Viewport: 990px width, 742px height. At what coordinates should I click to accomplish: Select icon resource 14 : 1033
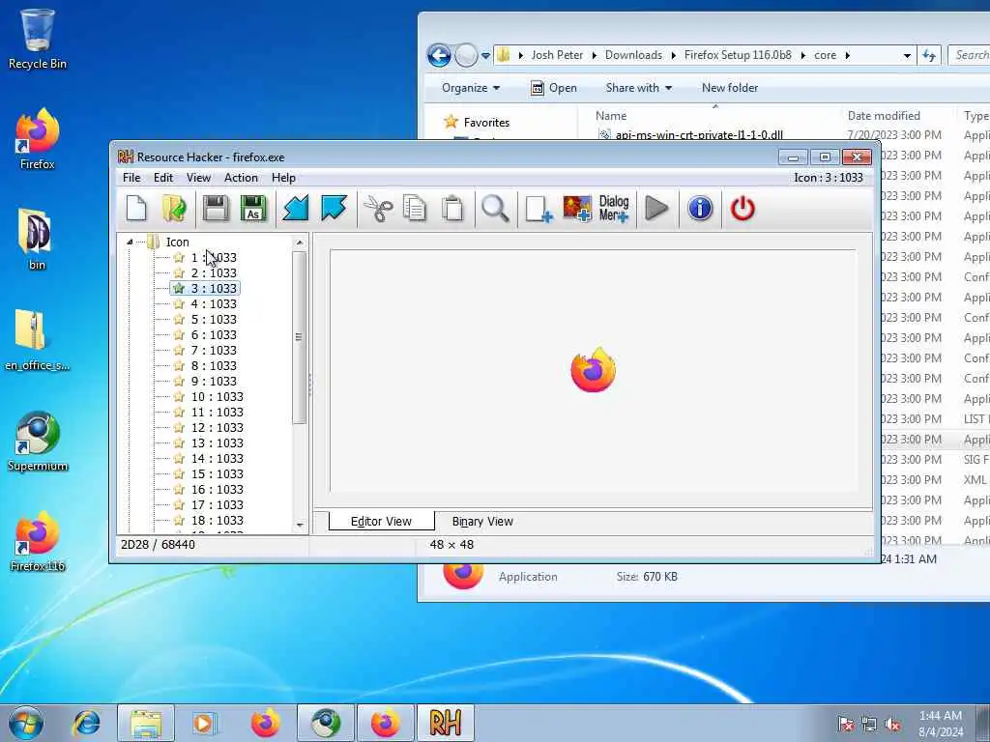pos(217,459)
